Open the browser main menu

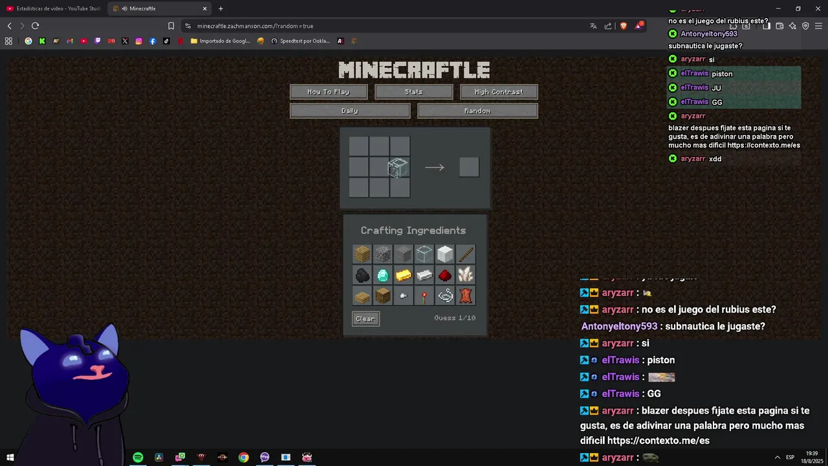(818, 26)
